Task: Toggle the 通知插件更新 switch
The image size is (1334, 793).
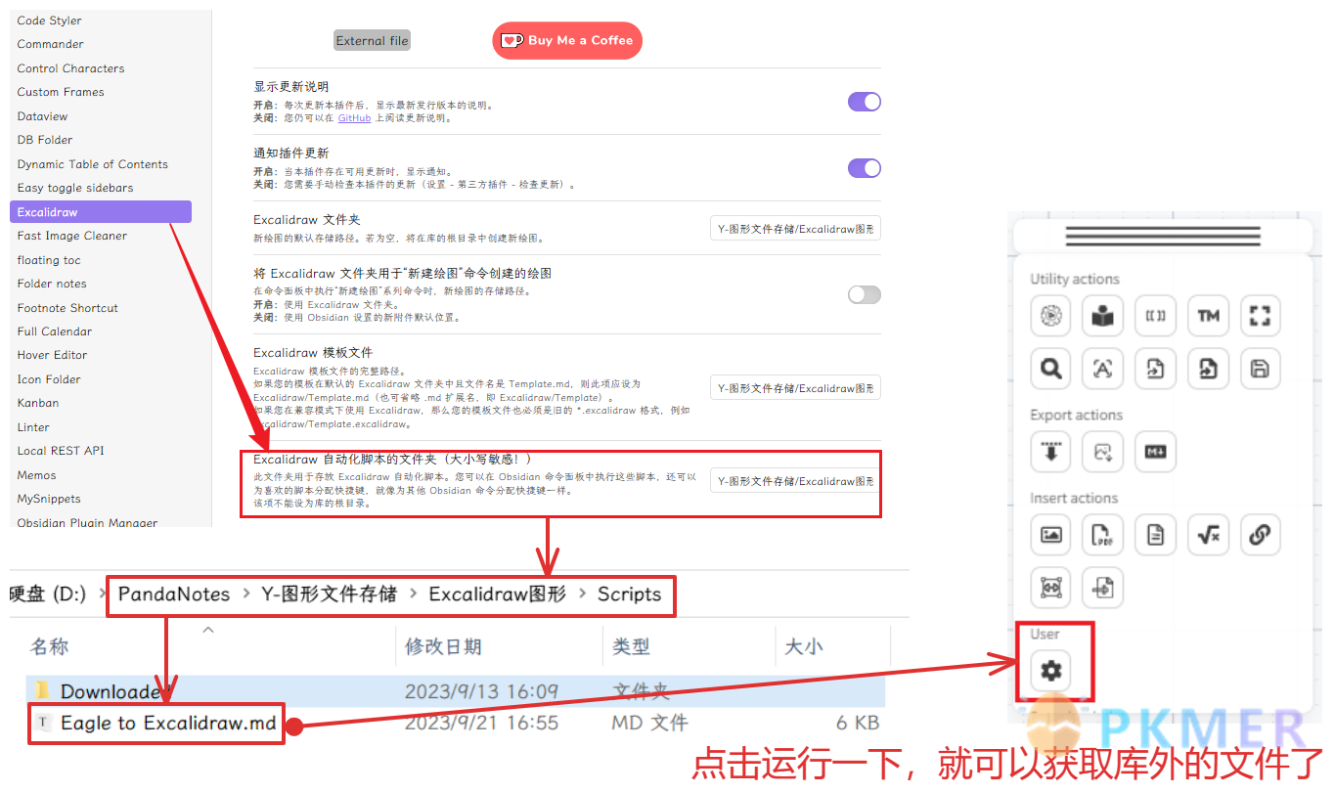Action: (x=865, y=168)
